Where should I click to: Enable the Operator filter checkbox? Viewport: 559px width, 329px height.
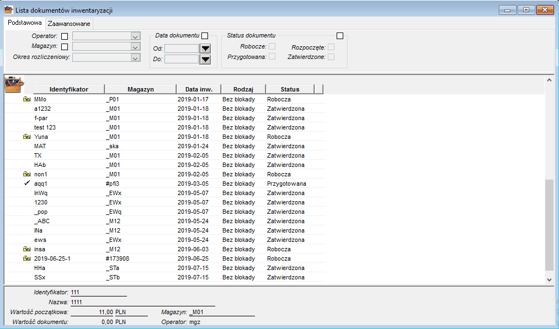65,36
